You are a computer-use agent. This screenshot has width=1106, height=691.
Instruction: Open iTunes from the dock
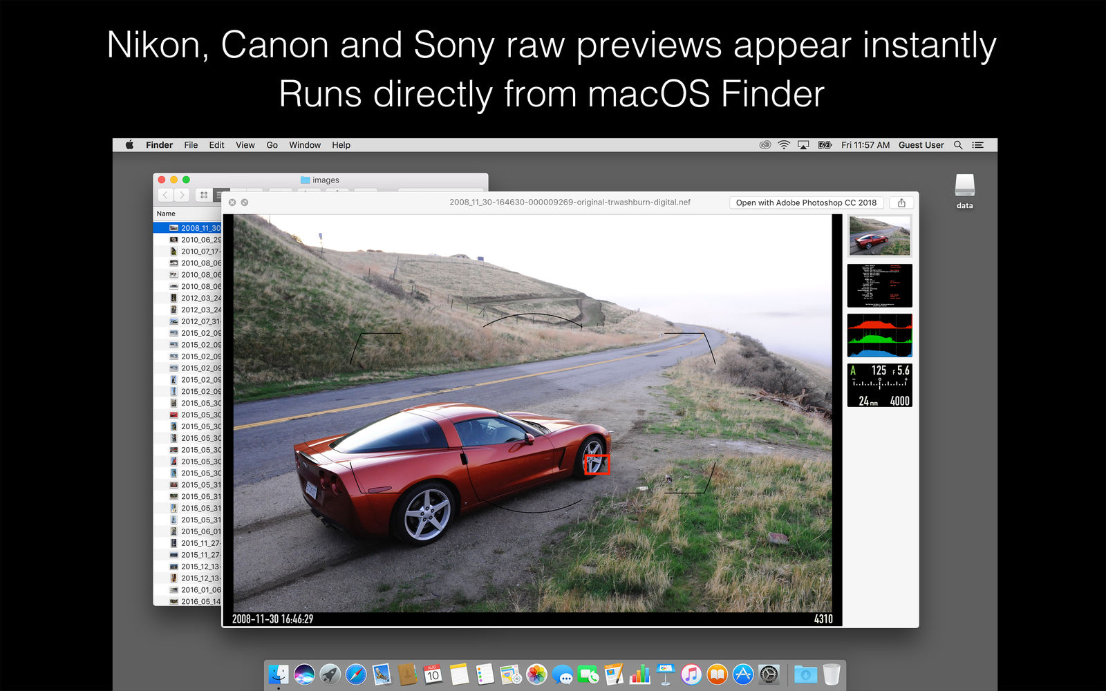click(x=691, y=674)
